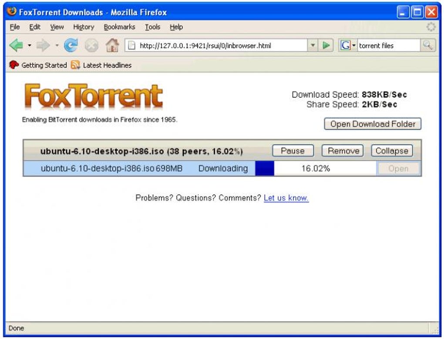Click the disabled Open file button
The image size is (444, 339).
pyautogui.click(x=398, y=169)
